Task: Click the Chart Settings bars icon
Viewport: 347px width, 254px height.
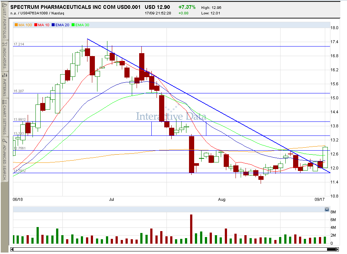Action: 5,102
